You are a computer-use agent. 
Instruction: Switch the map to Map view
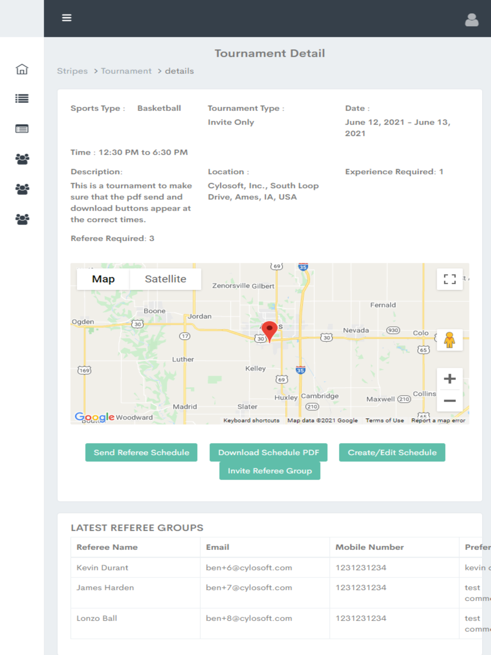point(103,279)
